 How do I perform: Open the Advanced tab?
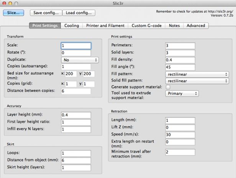(196, 26)
